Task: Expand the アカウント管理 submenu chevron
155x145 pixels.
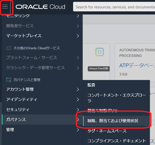Action: click(78, 89)
